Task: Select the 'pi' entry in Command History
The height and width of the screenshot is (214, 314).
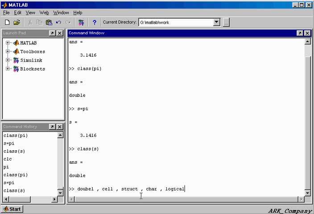Action: 6,167
